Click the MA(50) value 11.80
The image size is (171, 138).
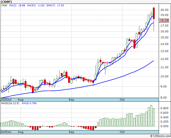coord(41,6)
